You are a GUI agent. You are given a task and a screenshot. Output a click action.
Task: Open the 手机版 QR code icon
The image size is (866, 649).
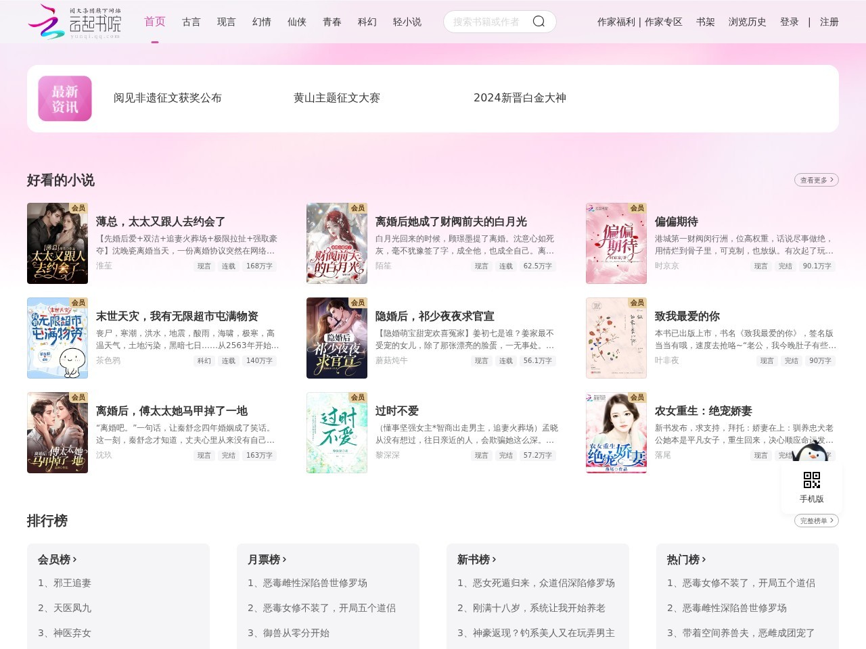tap(811, 480)
